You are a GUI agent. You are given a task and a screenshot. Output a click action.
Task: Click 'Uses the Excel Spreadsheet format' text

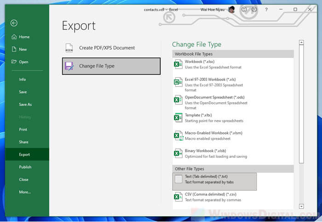point(213,67)
